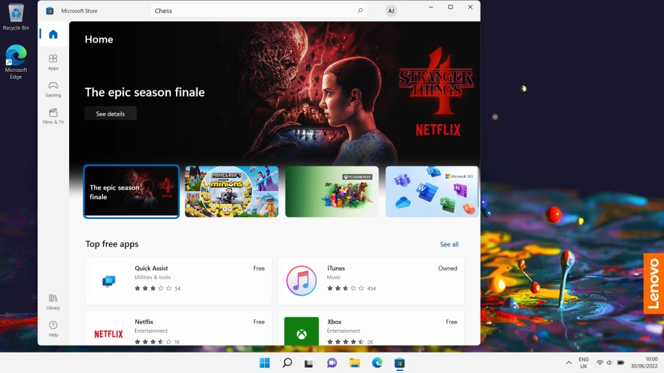Open the Home section in Store sidebar

53,34
